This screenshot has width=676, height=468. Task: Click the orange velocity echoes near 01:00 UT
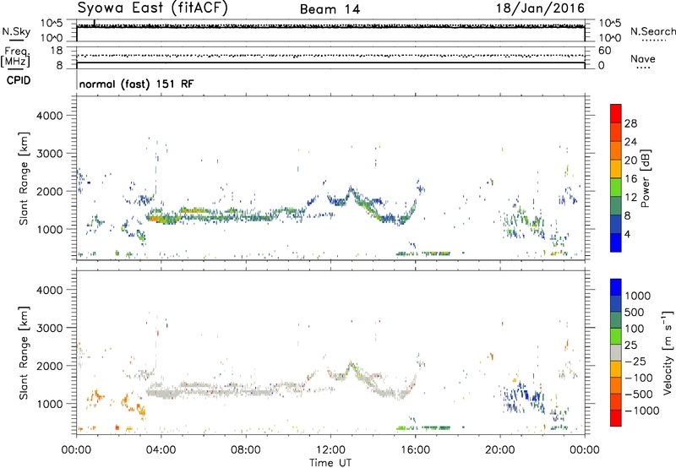(95, 395)
